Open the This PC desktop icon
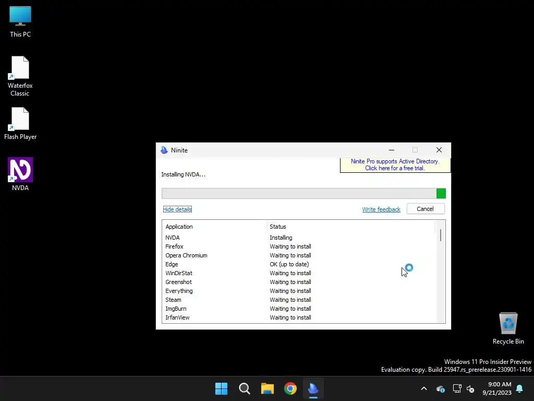 tap(20, 22)
